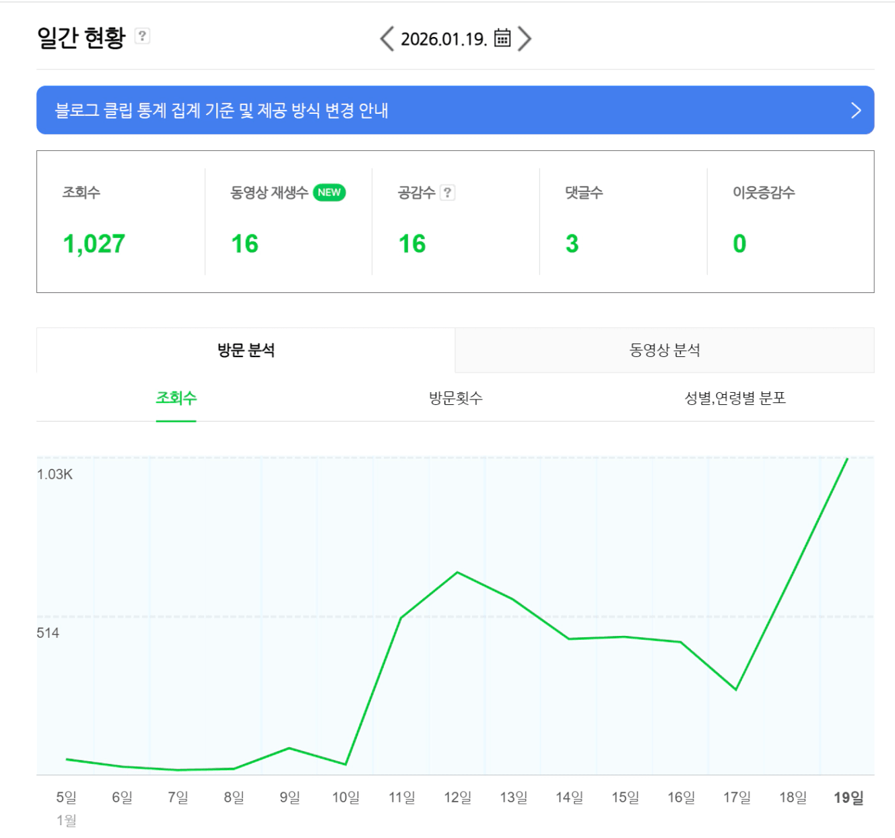Click the 댓글수 count value
Screen dimensions: 895x838
pos(572,244)
